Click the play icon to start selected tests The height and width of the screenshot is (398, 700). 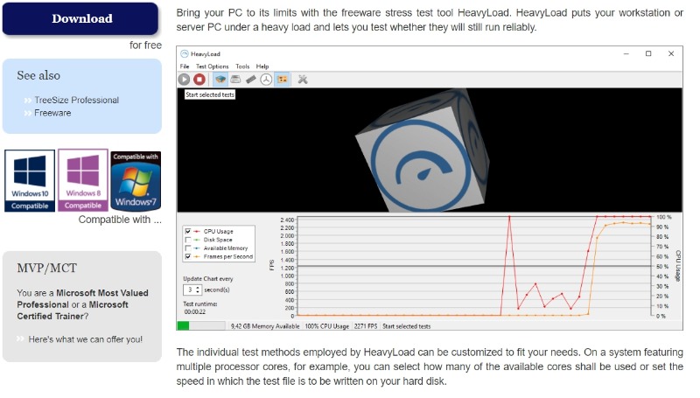point(184,80)
